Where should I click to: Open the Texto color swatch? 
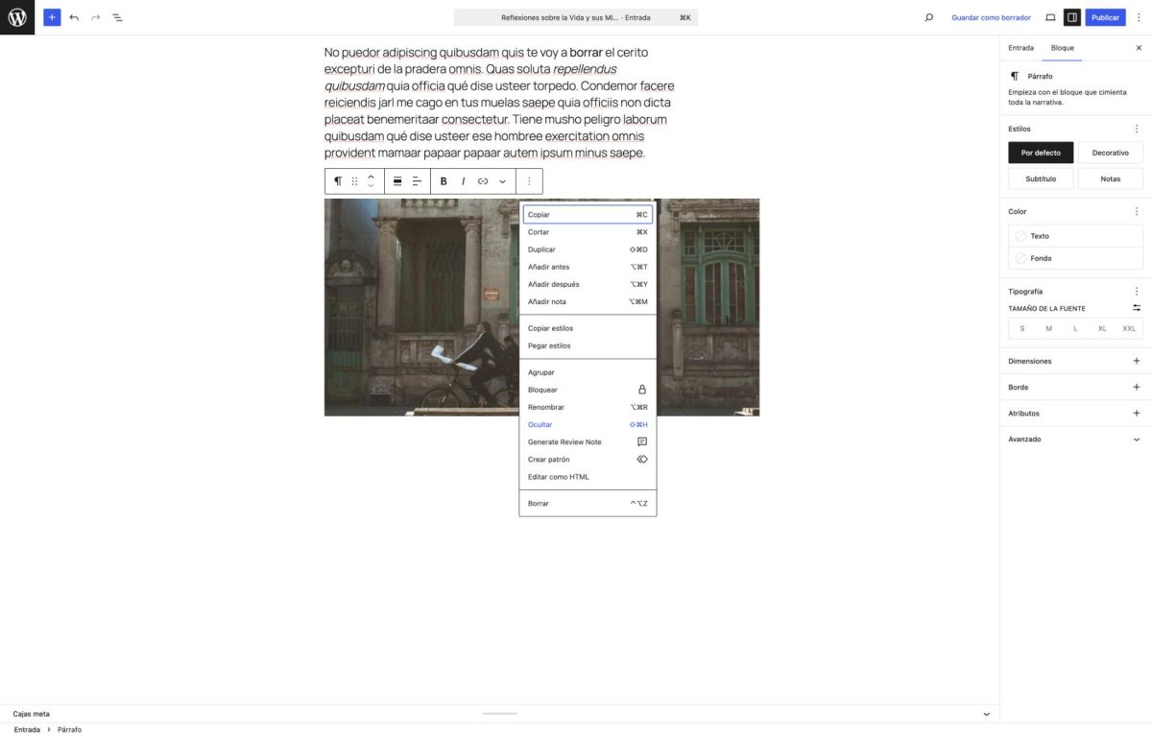click(x=1021, y=235)
